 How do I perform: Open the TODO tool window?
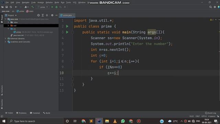[9, 113]
